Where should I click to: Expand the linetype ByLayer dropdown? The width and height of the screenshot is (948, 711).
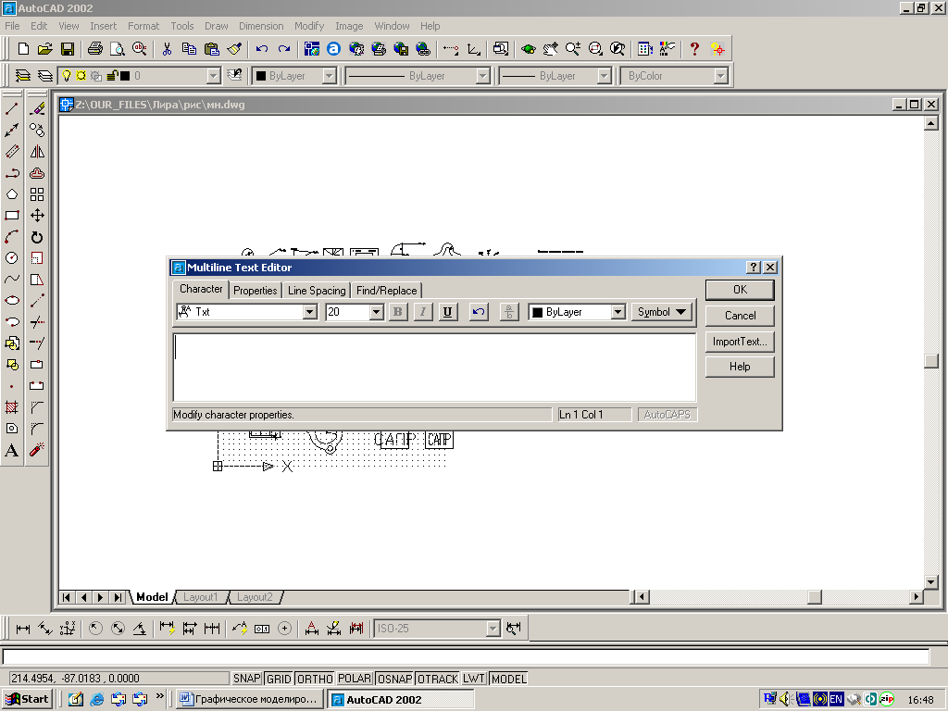tap(482, 76)
